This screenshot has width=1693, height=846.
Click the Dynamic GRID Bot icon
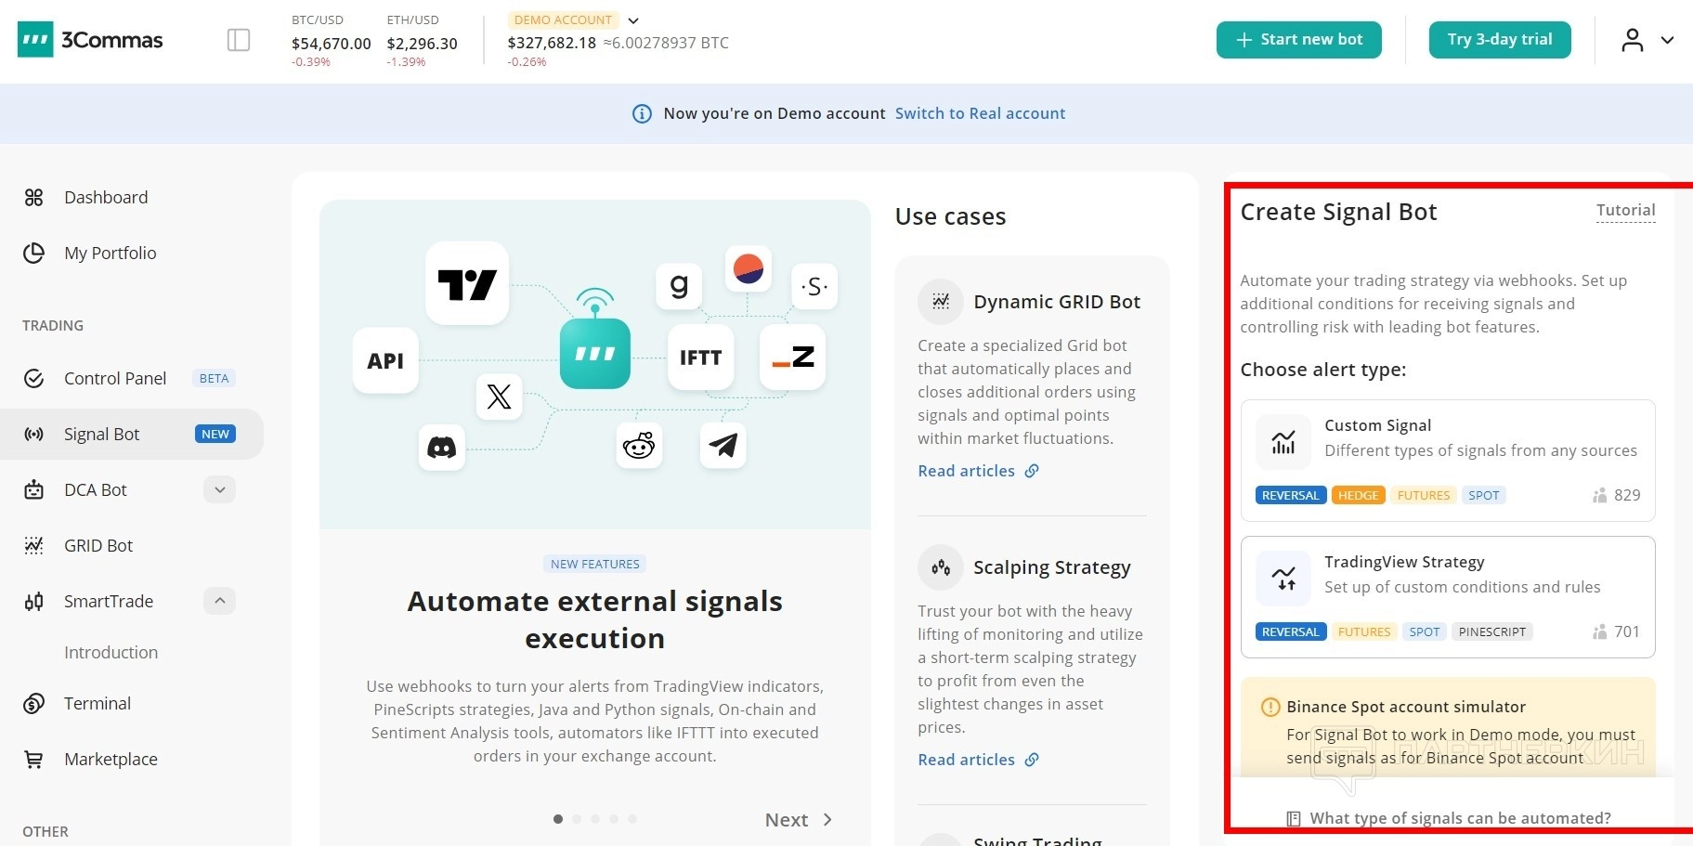tap(941, 301)
